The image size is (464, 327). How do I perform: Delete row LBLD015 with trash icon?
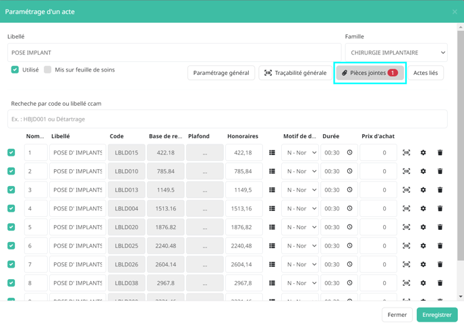point(440,152)
